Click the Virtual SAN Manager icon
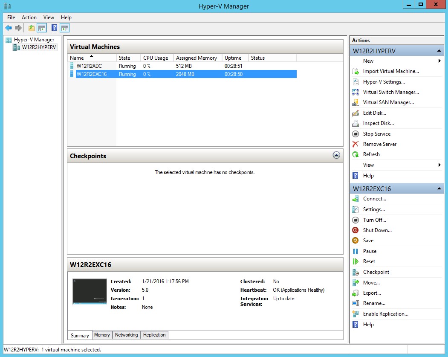This screenshot has width=448, height=357. tap(356, 102)
